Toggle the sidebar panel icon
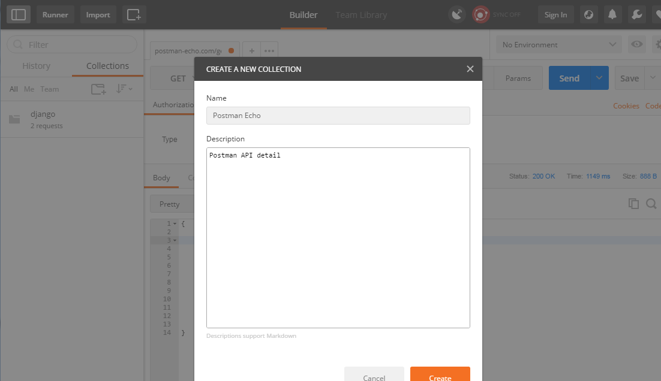 point(18,15)
